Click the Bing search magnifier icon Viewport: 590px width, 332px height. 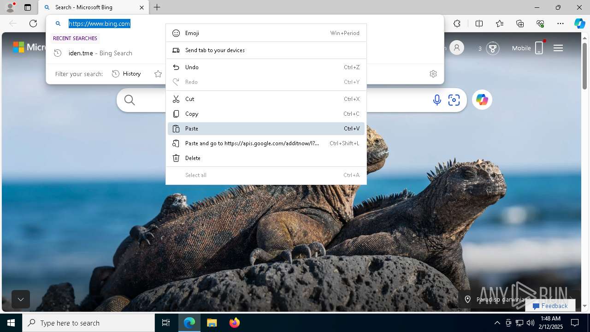[130, 100]
